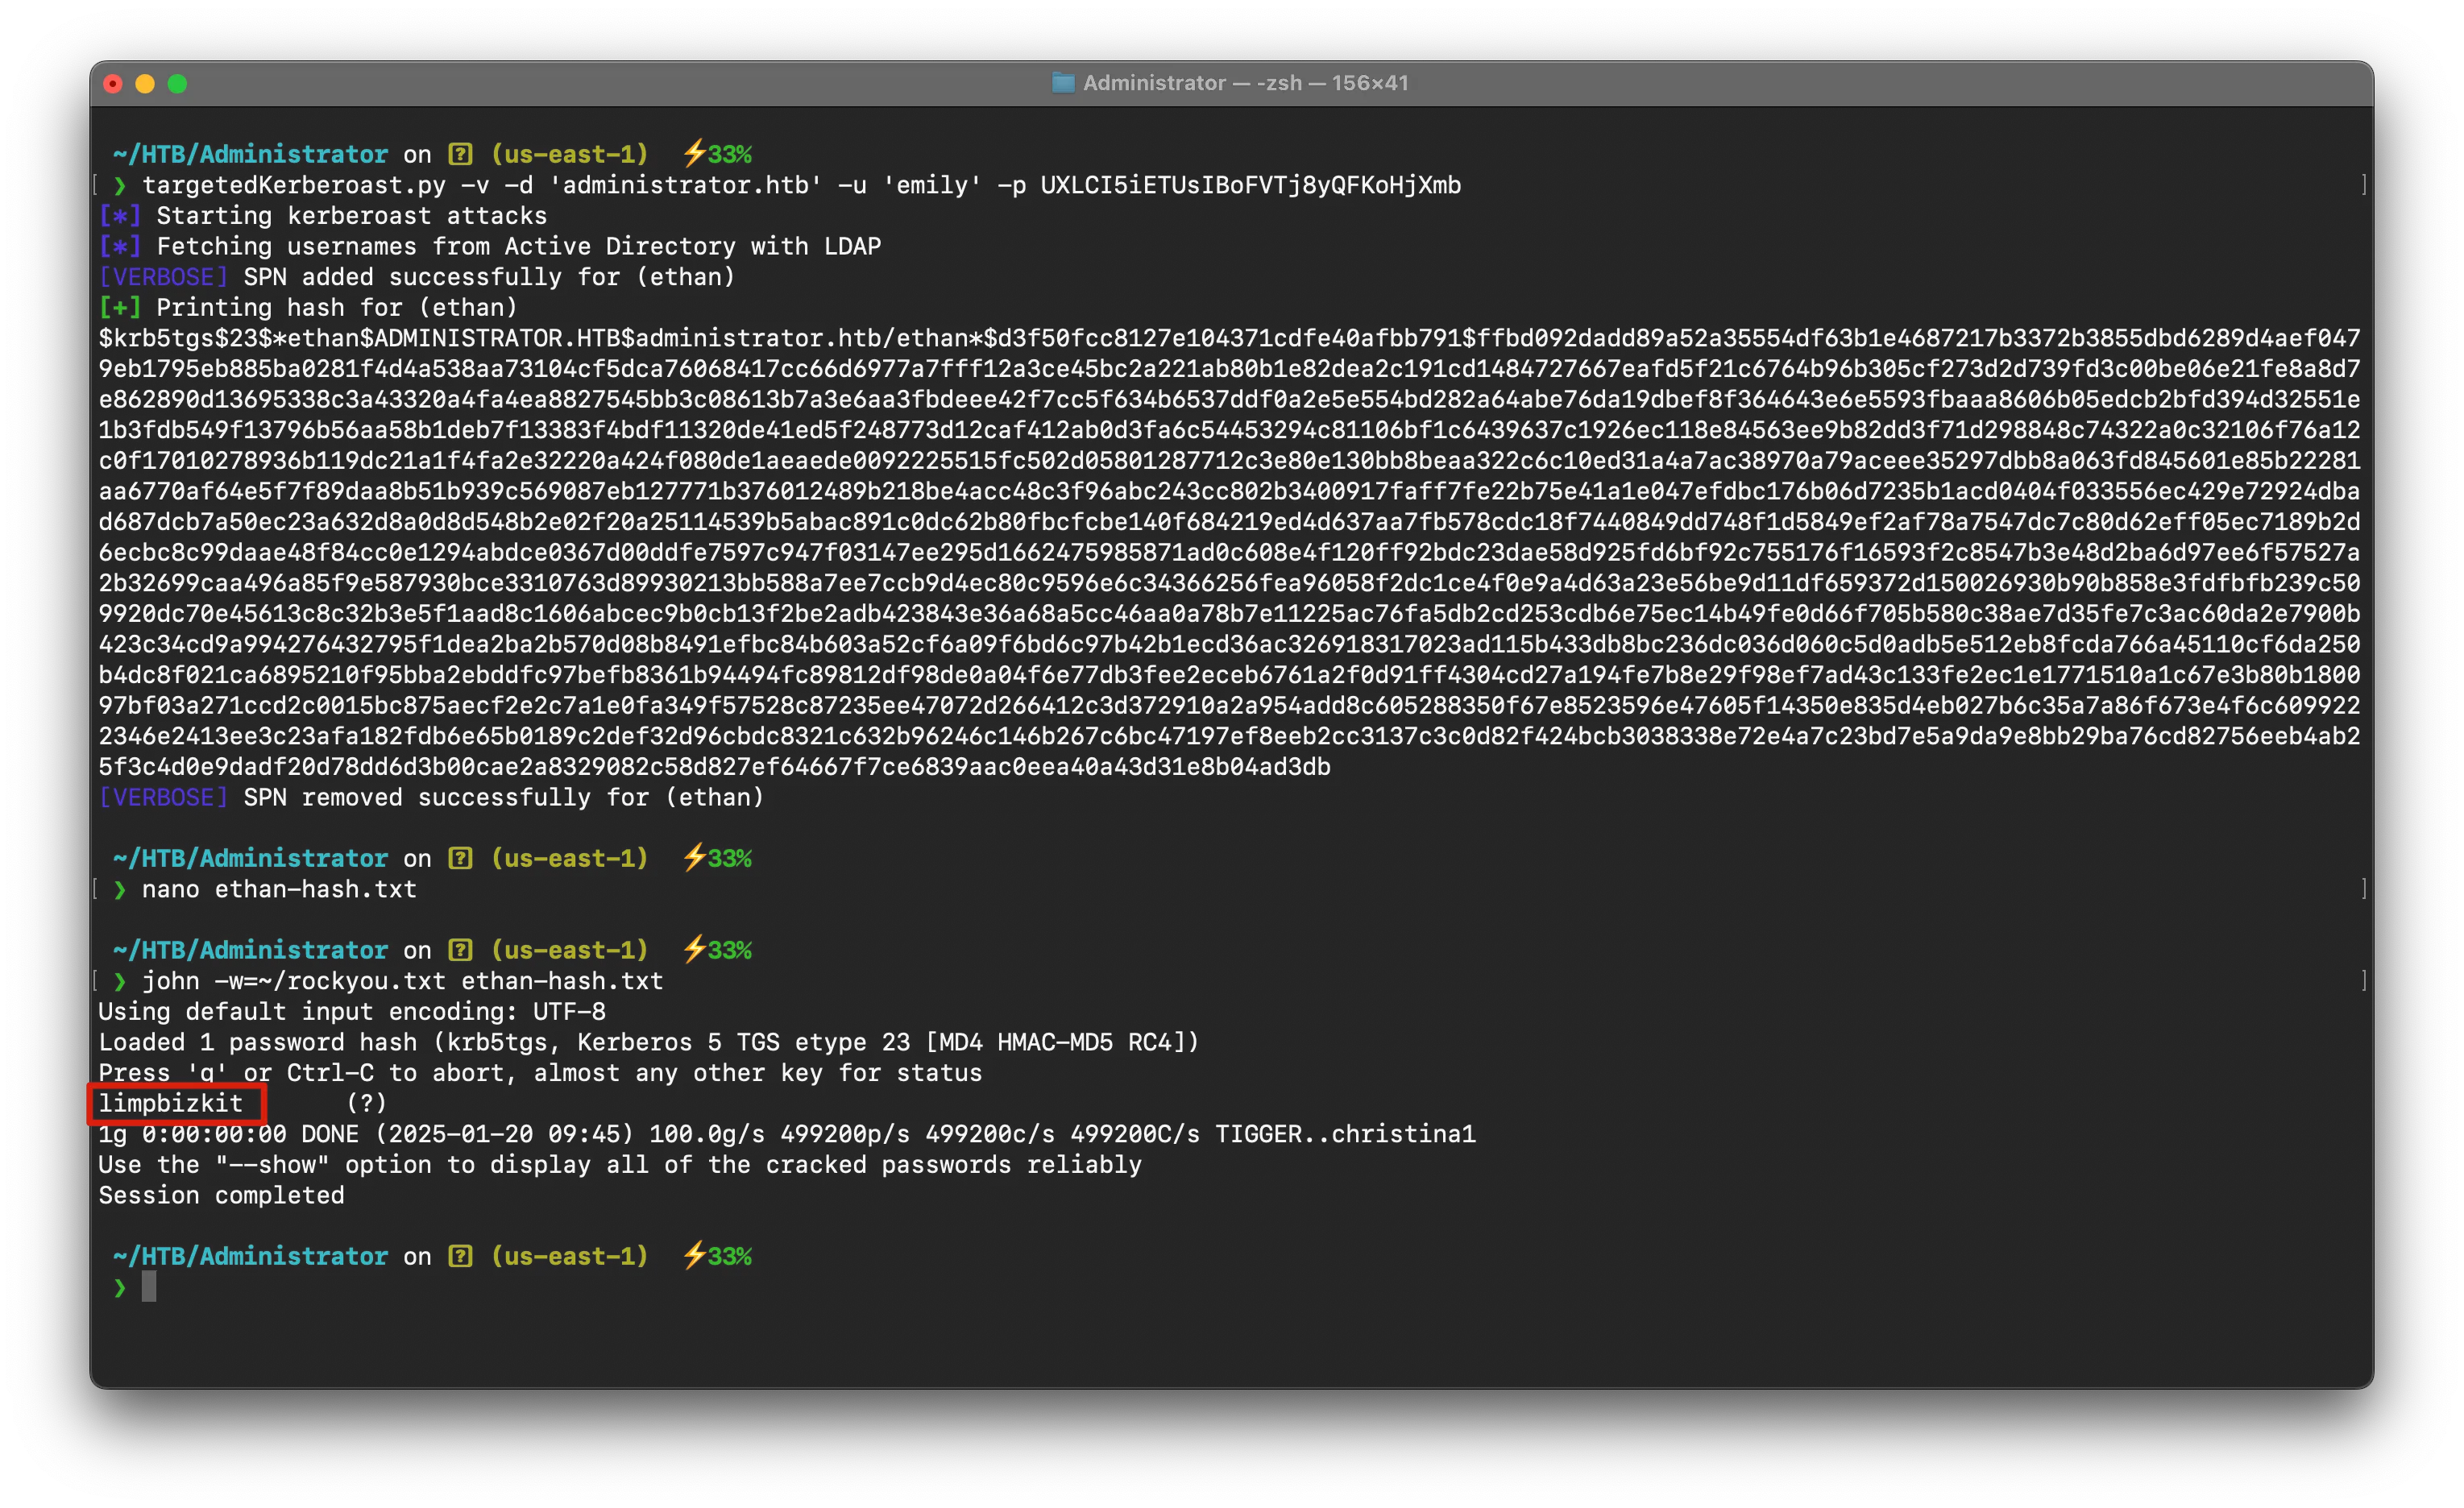The image size is (2464, 1508).
Task: Click the cursor block at the last prompt
Action: click(x=149, y=1287)
